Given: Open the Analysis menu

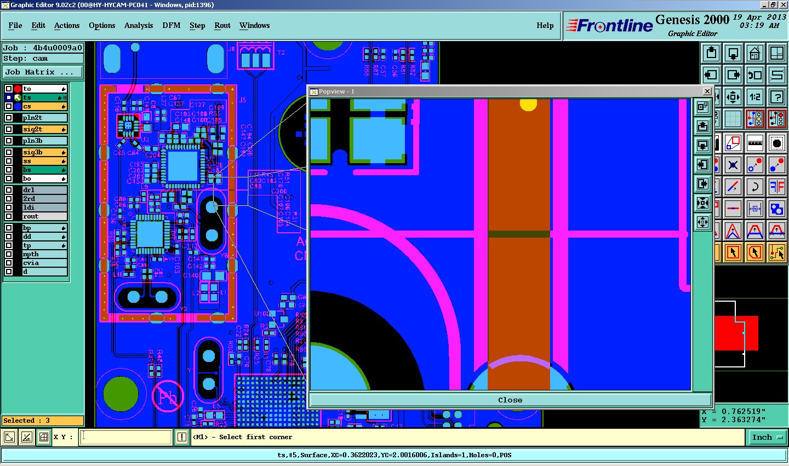Looking at the screenshot, I should pyautogui.click(x=139, y=25).
